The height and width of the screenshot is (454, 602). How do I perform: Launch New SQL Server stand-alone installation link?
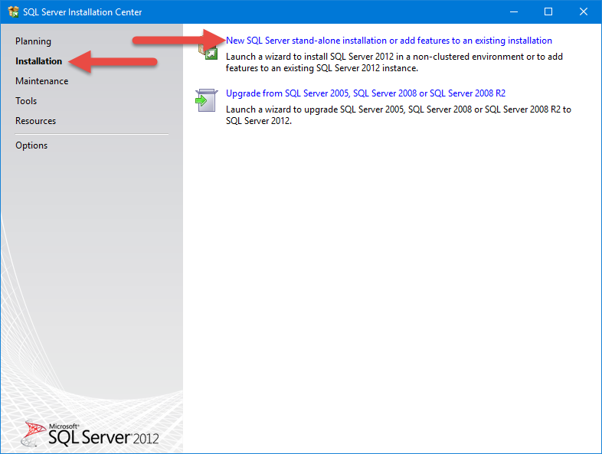(x=388, y=41)
